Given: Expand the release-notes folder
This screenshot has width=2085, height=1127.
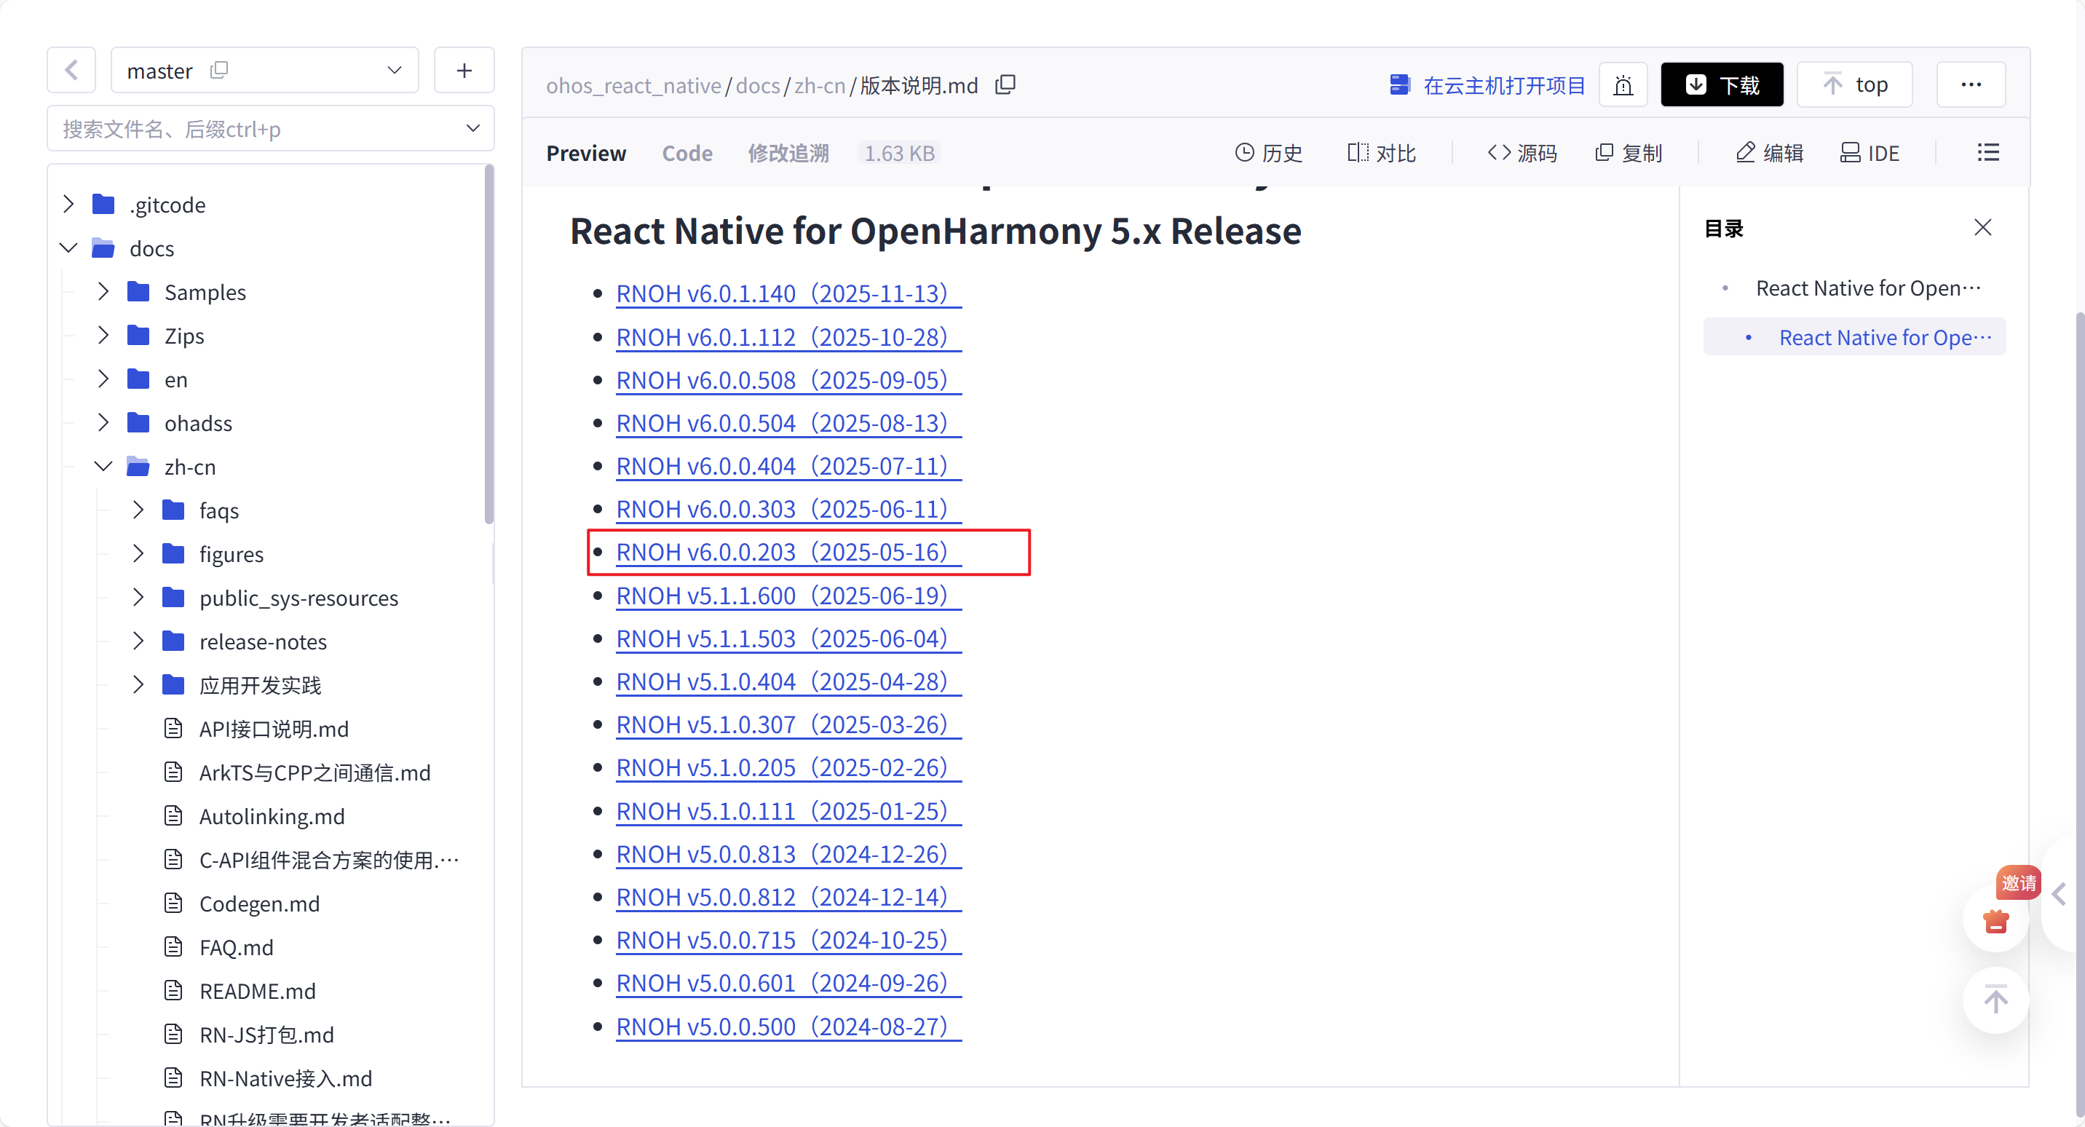Looking at the screenshot, I should [138, 642].
